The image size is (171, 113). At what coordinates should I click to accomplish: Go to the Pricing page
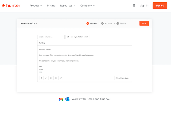click(x=51, y=6)
